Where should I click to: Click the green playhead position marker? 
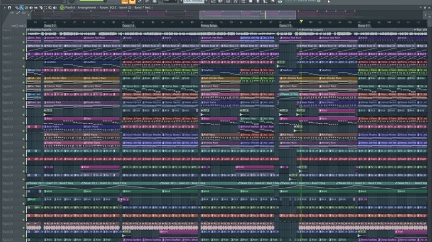301,21
